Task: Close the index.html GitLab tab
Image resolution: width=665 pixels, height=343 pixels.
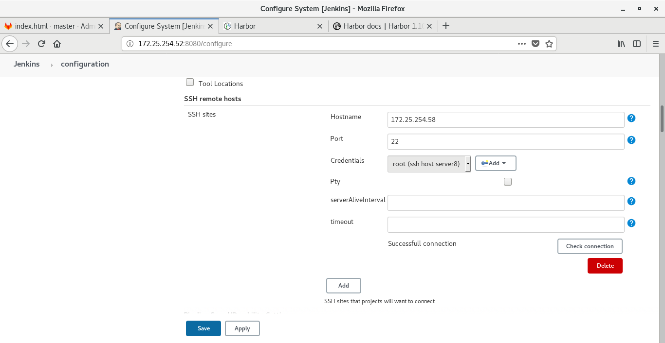Action: [x=101, y=26]
